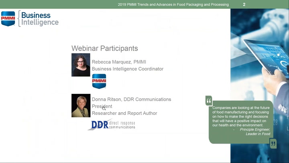Click Business Intelligence Coordinator title text
289x163 pixels.
point(128,69)
